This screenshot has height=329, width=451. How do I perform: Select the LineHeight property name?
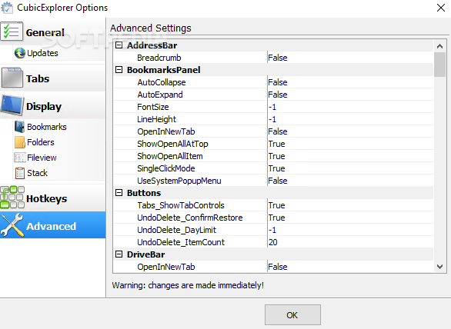click(156, 119)
